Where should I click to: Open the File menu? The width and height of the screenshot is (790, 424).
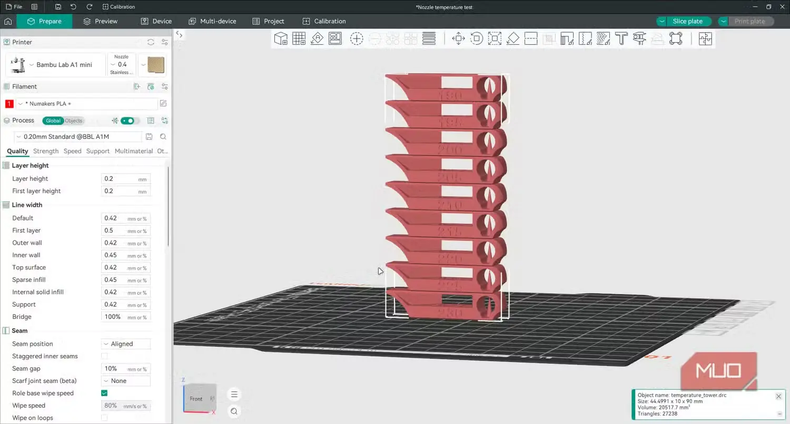pyautogui.click(x=14, y=7)
